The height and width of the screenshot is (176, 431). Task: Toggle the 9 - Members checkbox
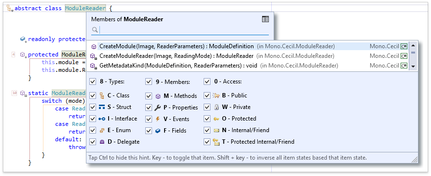click(149, 81)
